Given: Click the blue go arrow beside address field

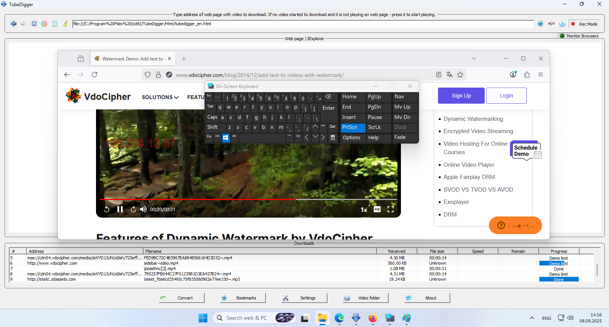Looking at the screenshot, I should (541, 24).
